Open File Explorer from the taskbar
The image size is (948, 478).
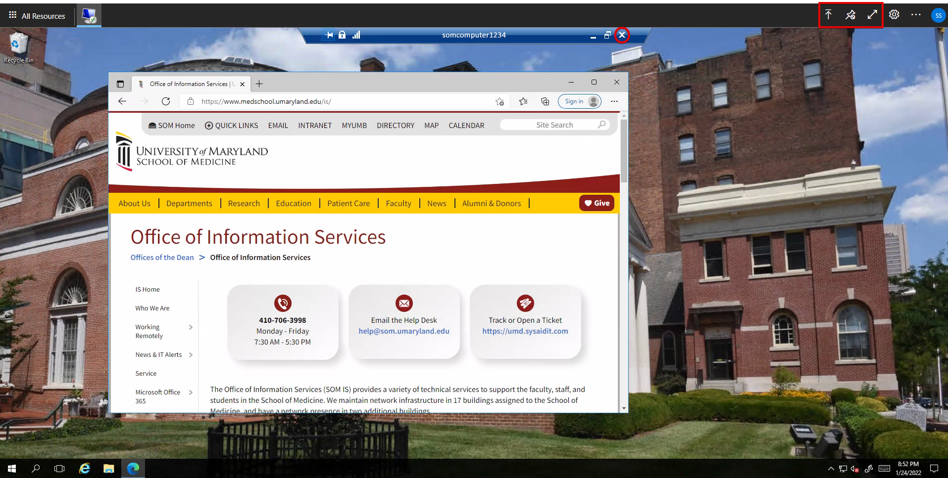pos(108,468)
